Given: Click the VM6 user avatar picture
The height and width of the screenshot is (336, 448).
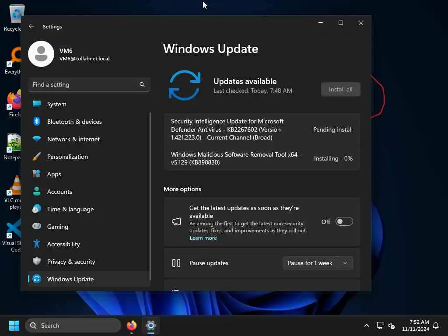Looking at the screenshot, I should coord(41,54).
